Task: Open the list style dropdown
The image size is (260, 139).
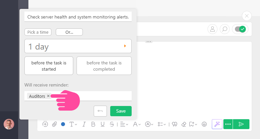Action: 161,124
